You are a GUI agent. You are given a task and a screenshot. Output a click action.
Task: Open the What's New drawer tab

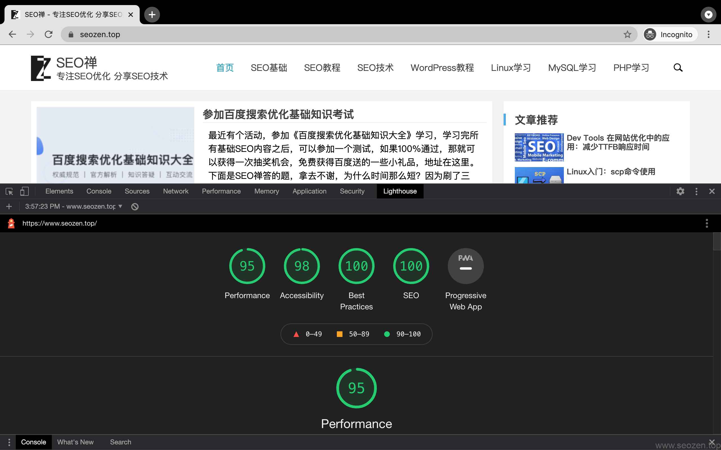point(75,442)
